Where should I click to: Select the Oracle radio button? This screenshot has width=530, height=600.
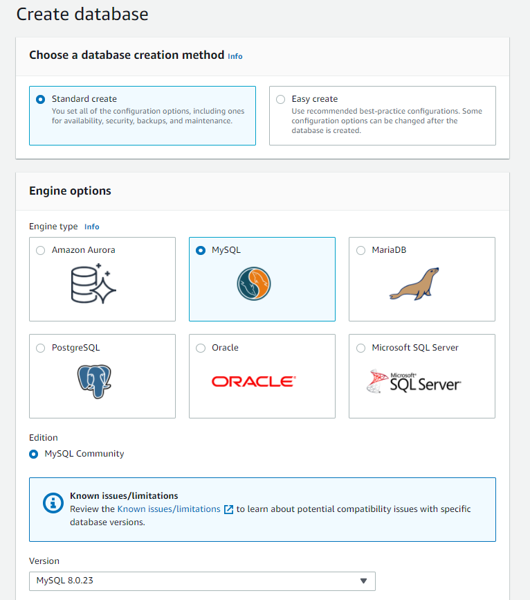pyautogui.click(x=201, y=348)
